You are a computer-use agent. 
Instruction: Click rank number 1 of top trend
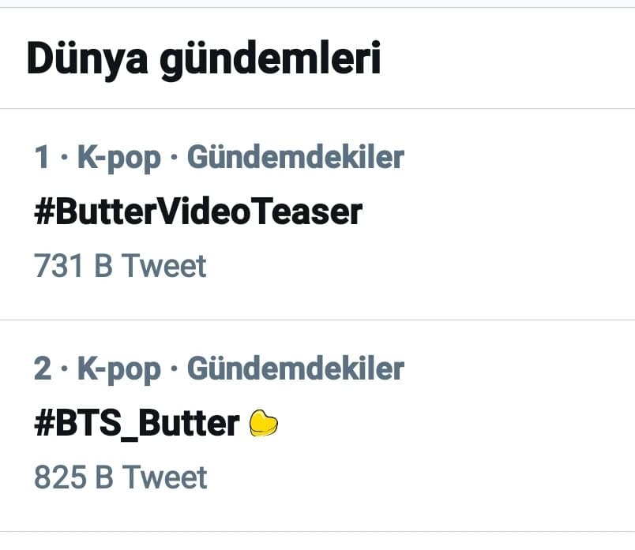click(x=42, y=158)
